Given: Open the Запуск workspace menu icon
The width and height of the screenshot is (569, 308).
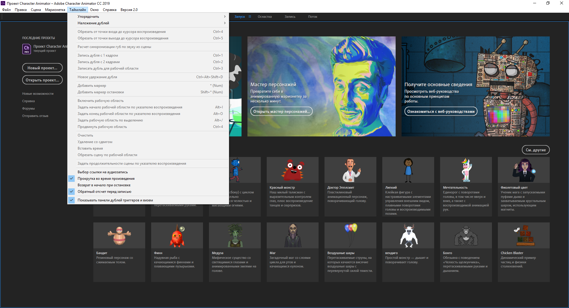Looking at the screenshot, I should click(x=250, y=17).
